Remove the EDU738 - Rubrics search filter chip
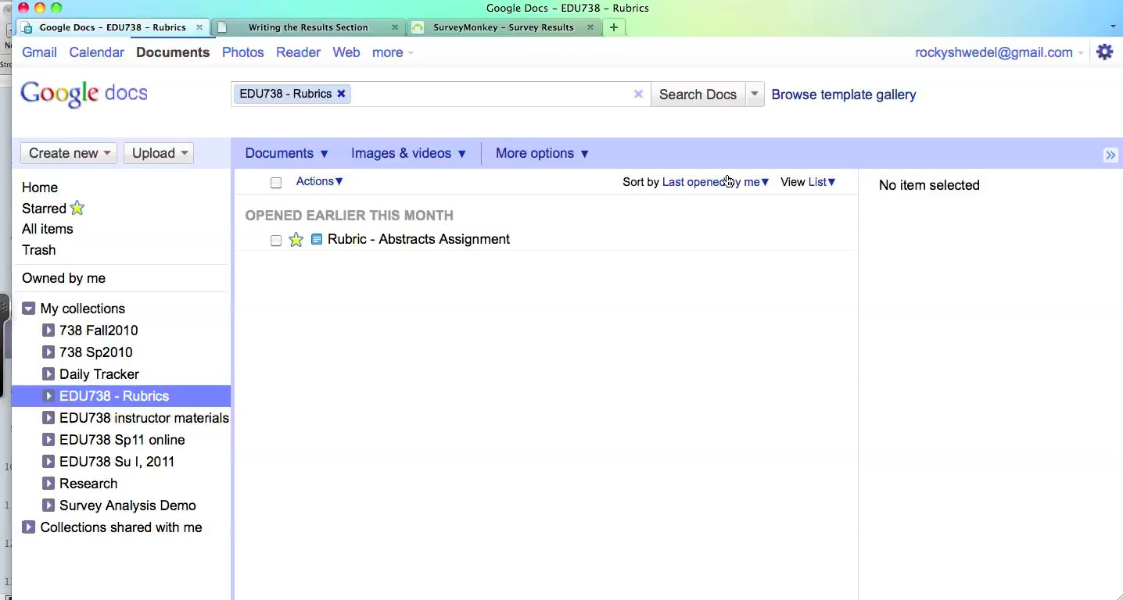 [341, 94]
